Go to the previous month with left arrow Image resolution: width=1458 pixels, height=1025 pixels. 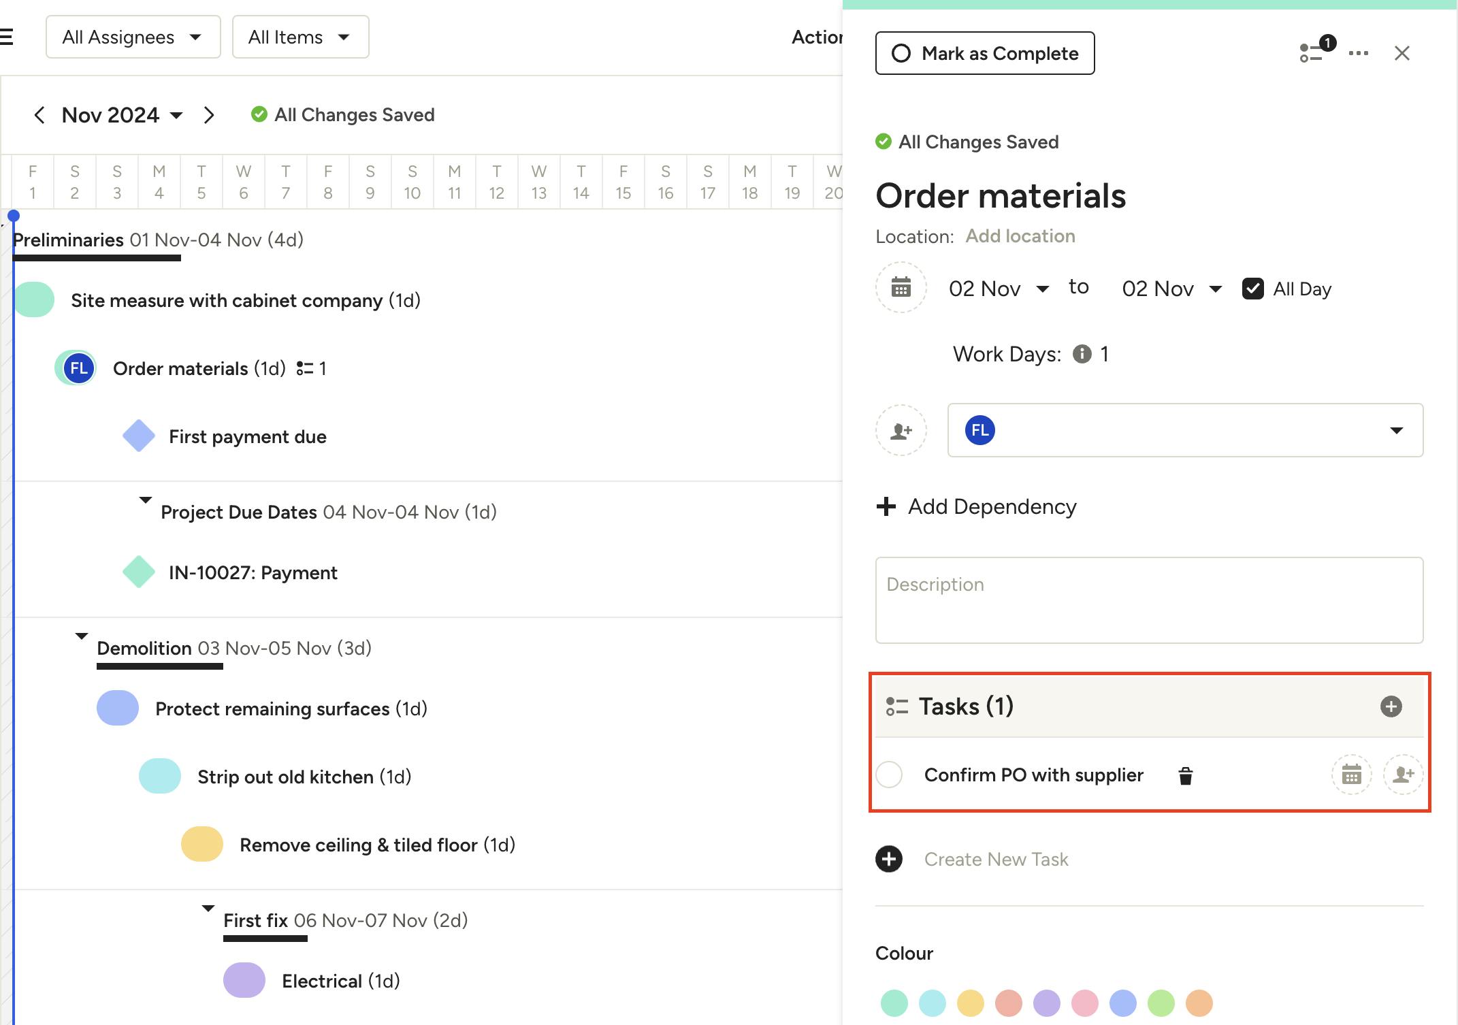click(x=39, y=115)
